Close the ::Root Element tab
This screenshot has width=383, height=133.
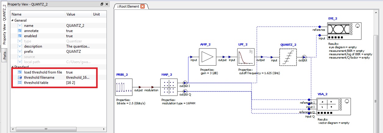point(143,6)
